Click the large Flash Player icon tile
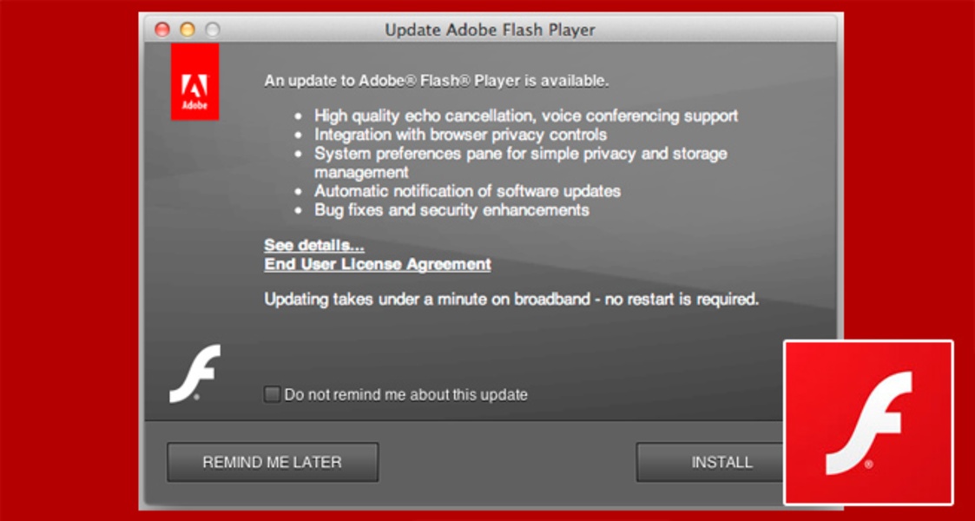 [x=868, y=422]
